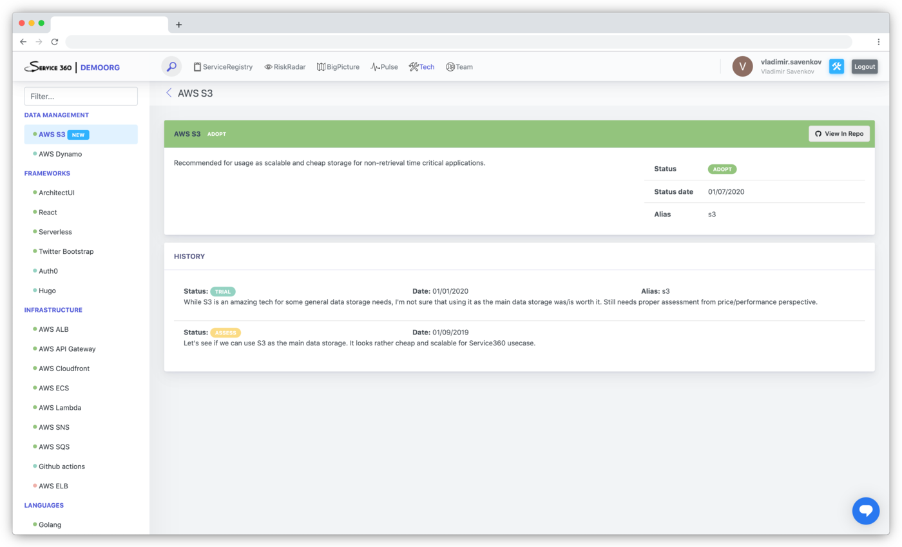Click the browser address bar
This screenshot has width=902, height=547.
pyautogui.click(x=459, y=41)
